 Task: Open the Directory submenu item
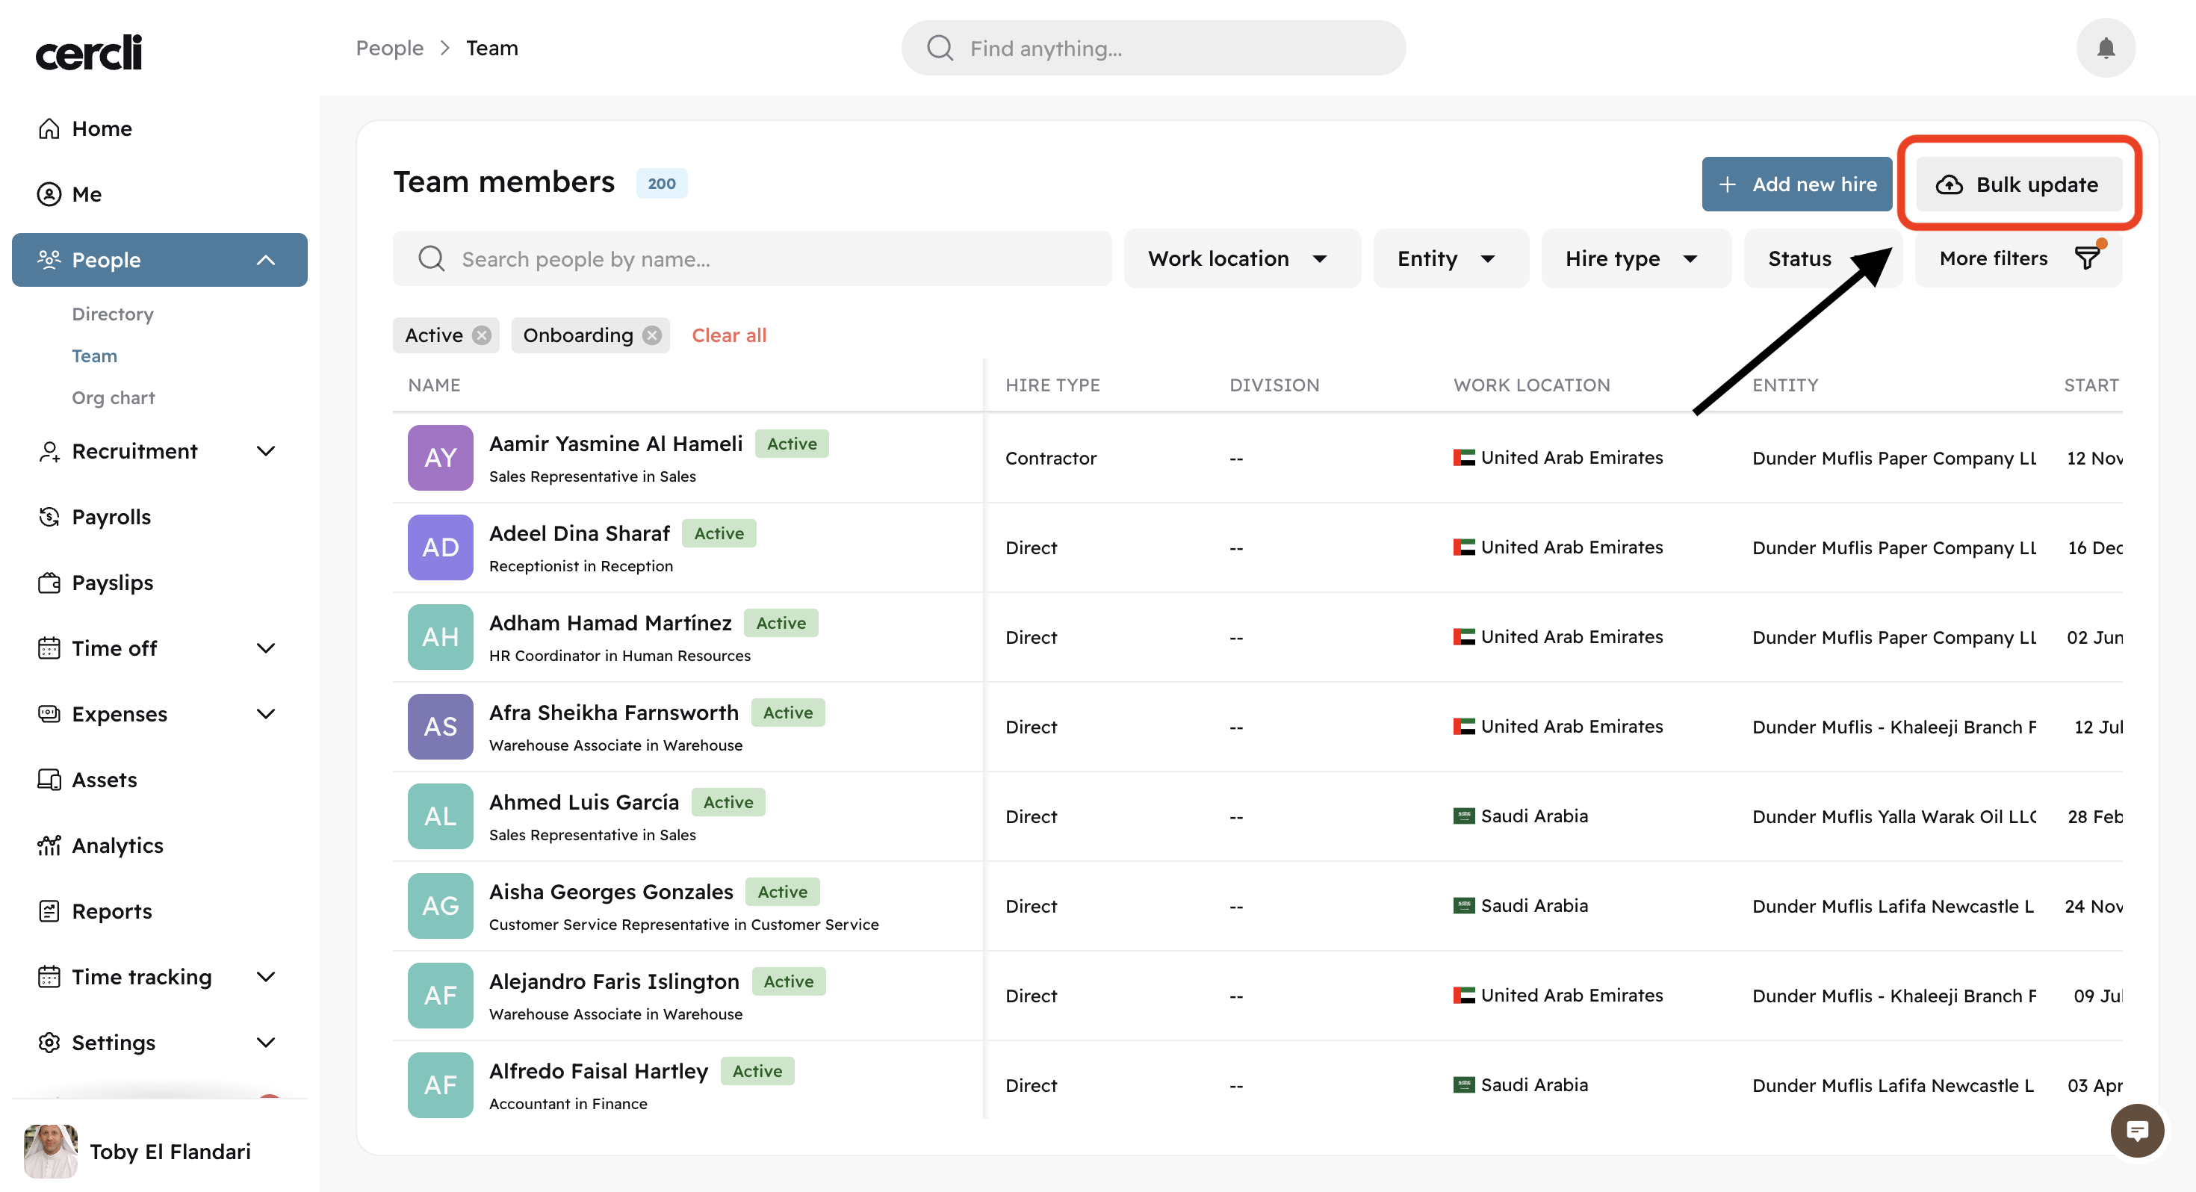113,314
